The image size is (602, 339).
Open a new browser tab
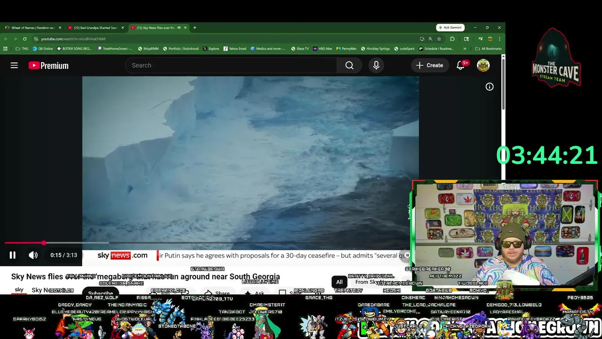195,28
